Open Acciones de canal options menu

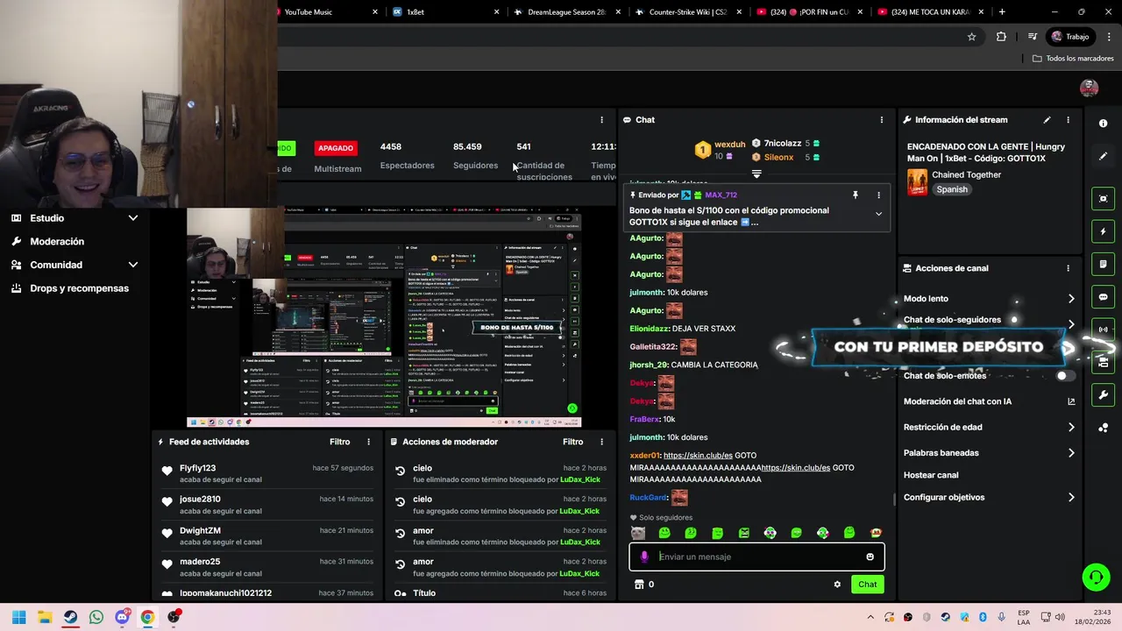1068,268
